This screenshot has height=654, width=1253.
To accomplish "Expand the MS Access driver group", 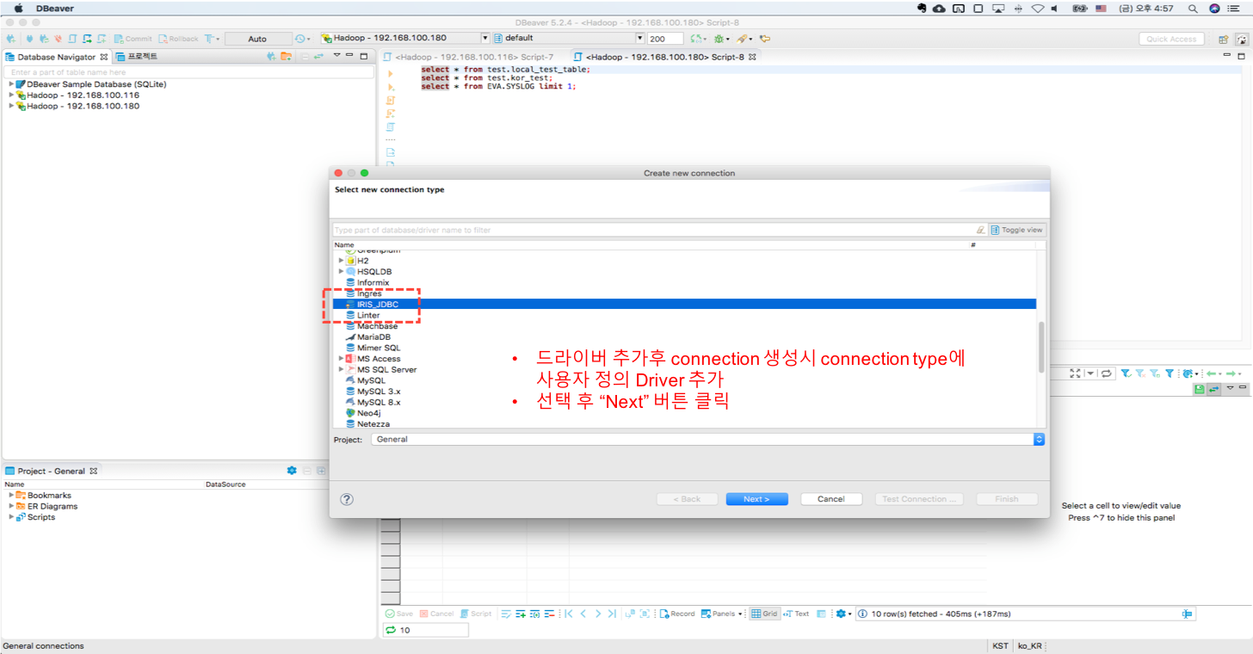I will pyautogui.click(x=341, y=359).
